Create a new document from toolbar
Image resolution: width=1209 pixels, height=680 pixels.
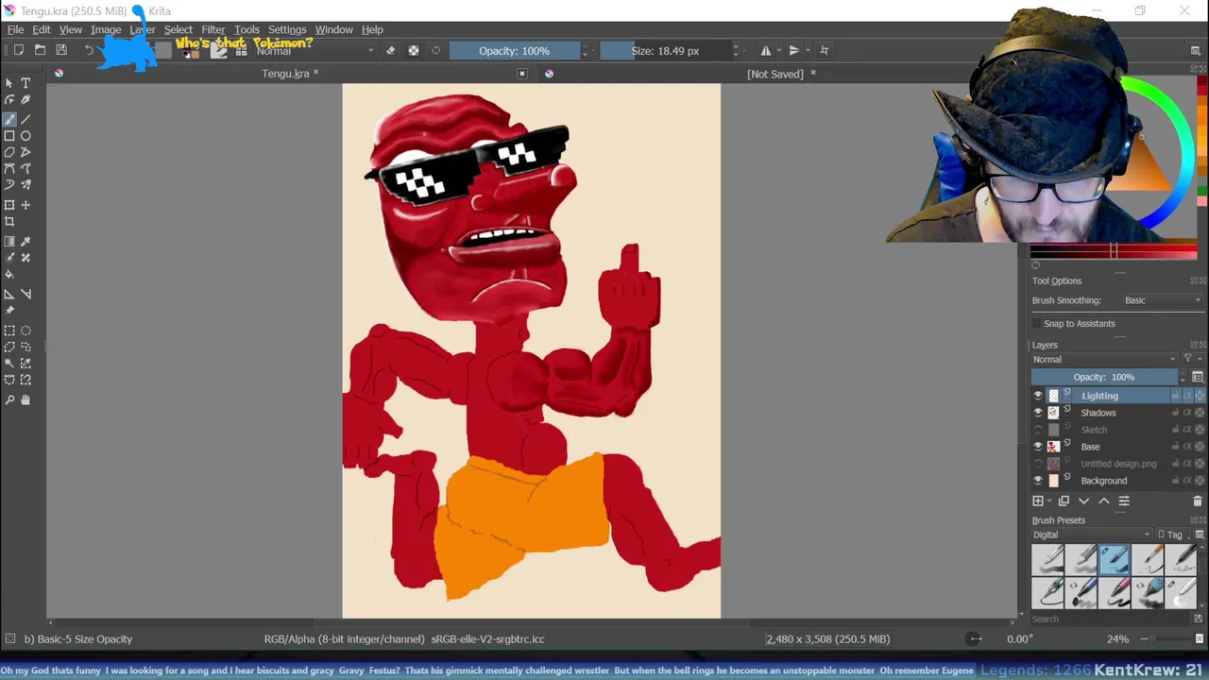pyautogui.click(x=18, y=50)
